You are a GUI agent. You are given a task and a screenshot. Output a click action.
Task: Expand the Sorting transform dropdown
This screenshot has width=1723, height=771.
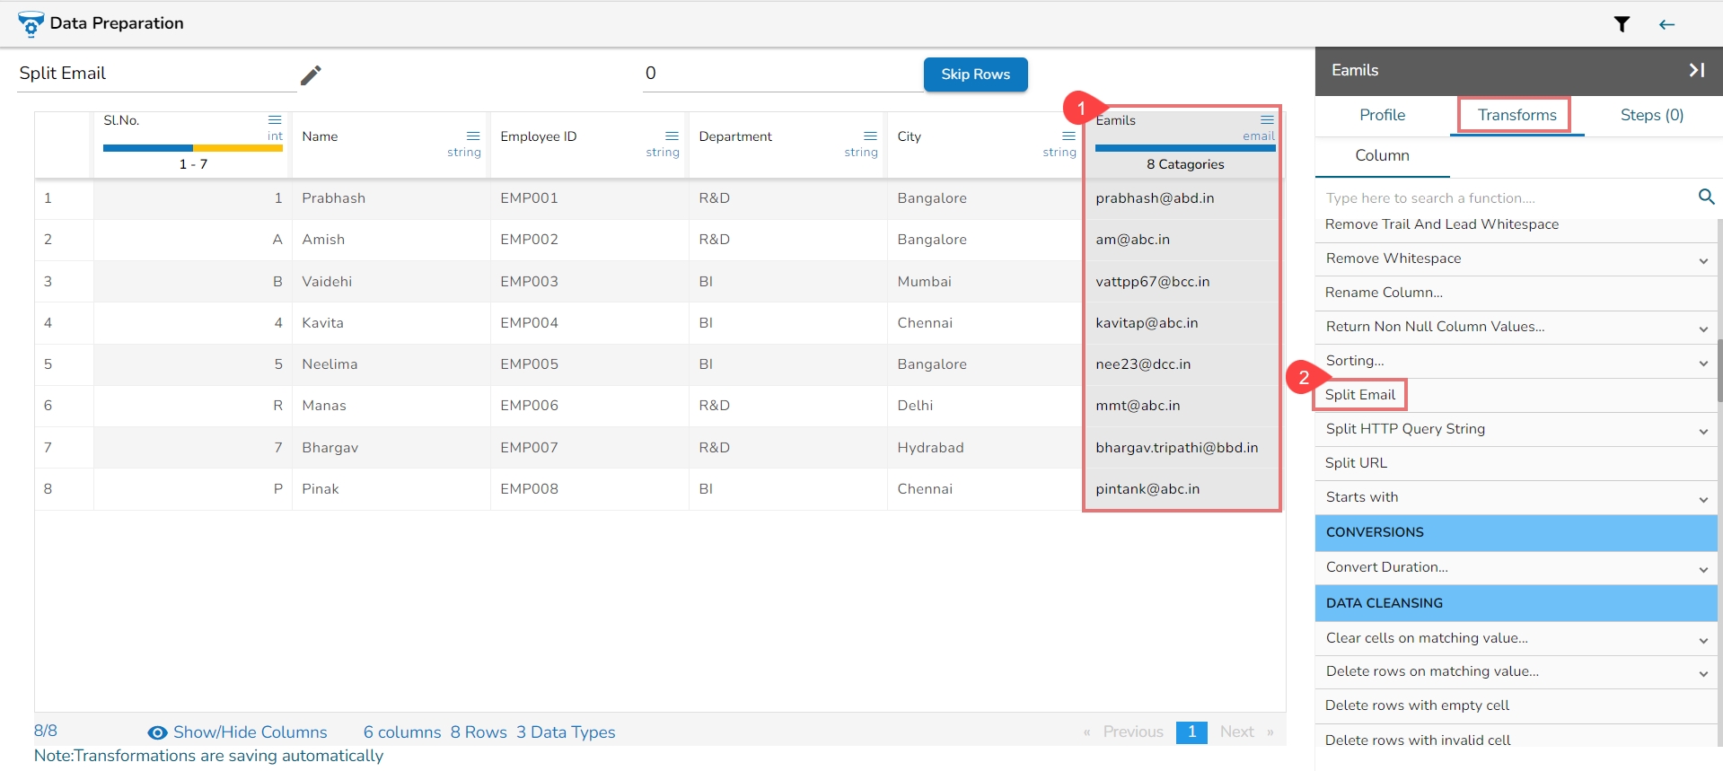coord(1702,363)
